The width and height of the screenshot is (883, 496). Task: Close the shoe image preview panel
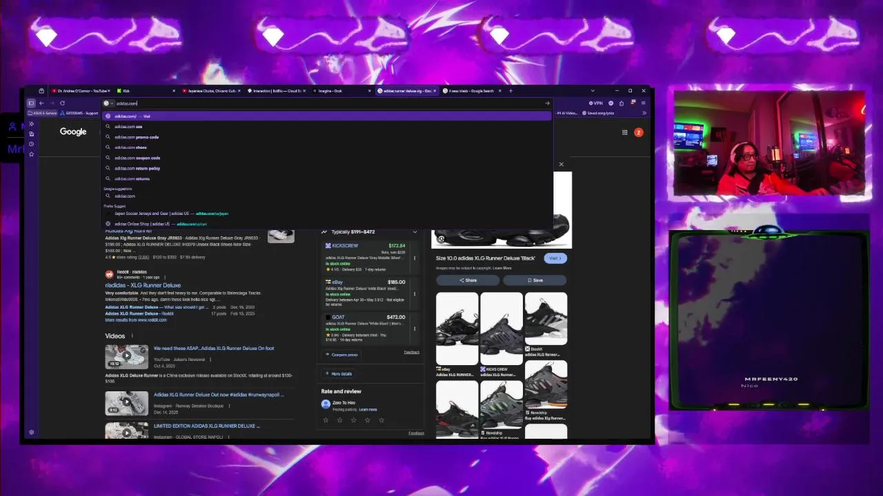click(561, 164)
